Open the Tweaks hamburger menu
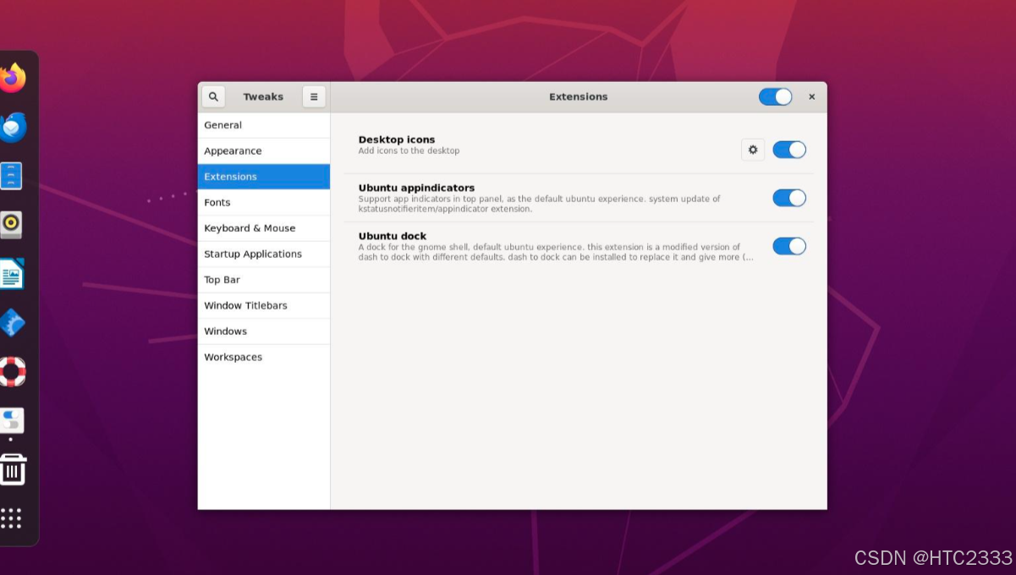The height and width of the screenshot is (575, 1016). click(314, 96)
